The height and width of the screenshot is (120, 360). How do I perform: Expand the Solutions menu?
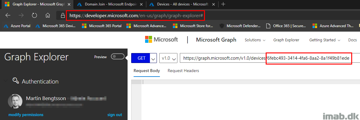[255, 40]
